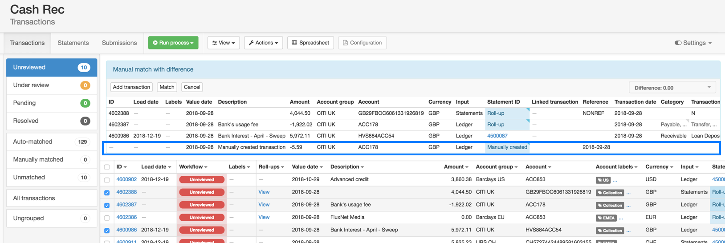Click the EMEA label on FluxNet Media row
725x243 pixels.
[607, 218]
